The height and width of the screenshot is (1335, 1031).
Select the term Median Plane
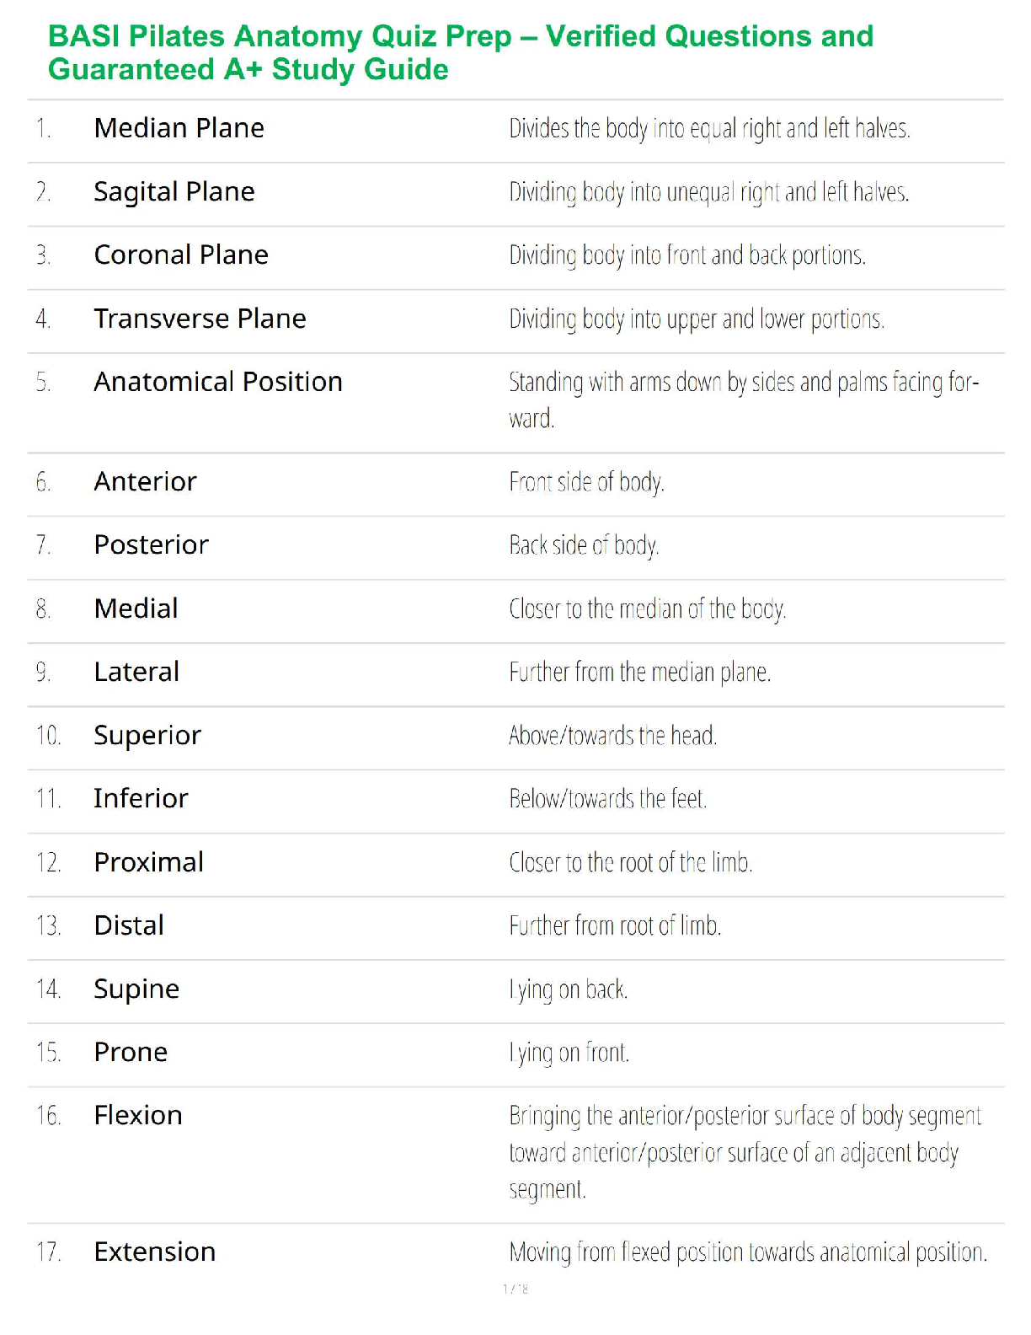point(179,128)
